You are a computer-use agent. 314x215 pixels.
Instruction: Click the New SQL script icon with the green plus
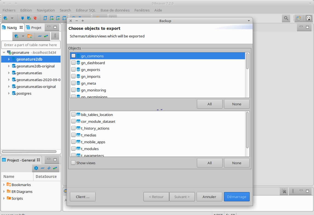tap(58, 18)
